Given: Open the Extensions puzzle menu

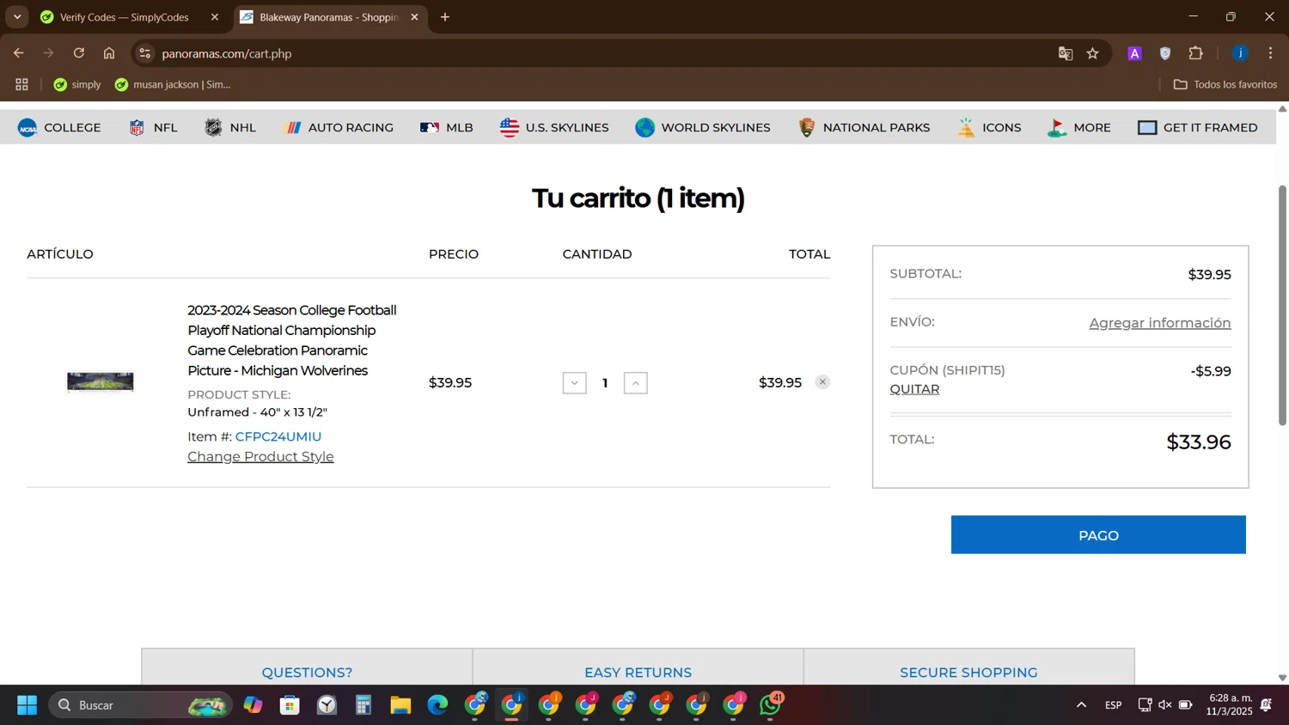Looking at the screenshot, I should click(1196, 53).
